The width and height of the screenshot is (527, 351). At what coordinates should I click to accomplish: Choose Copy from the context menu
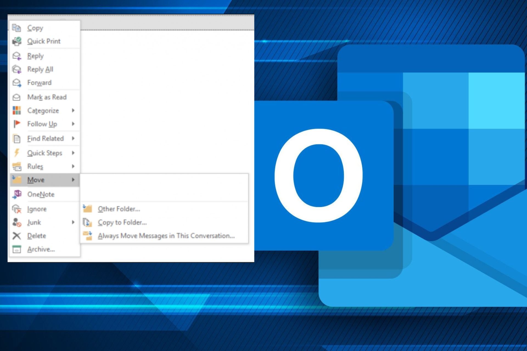click(45, 28)
